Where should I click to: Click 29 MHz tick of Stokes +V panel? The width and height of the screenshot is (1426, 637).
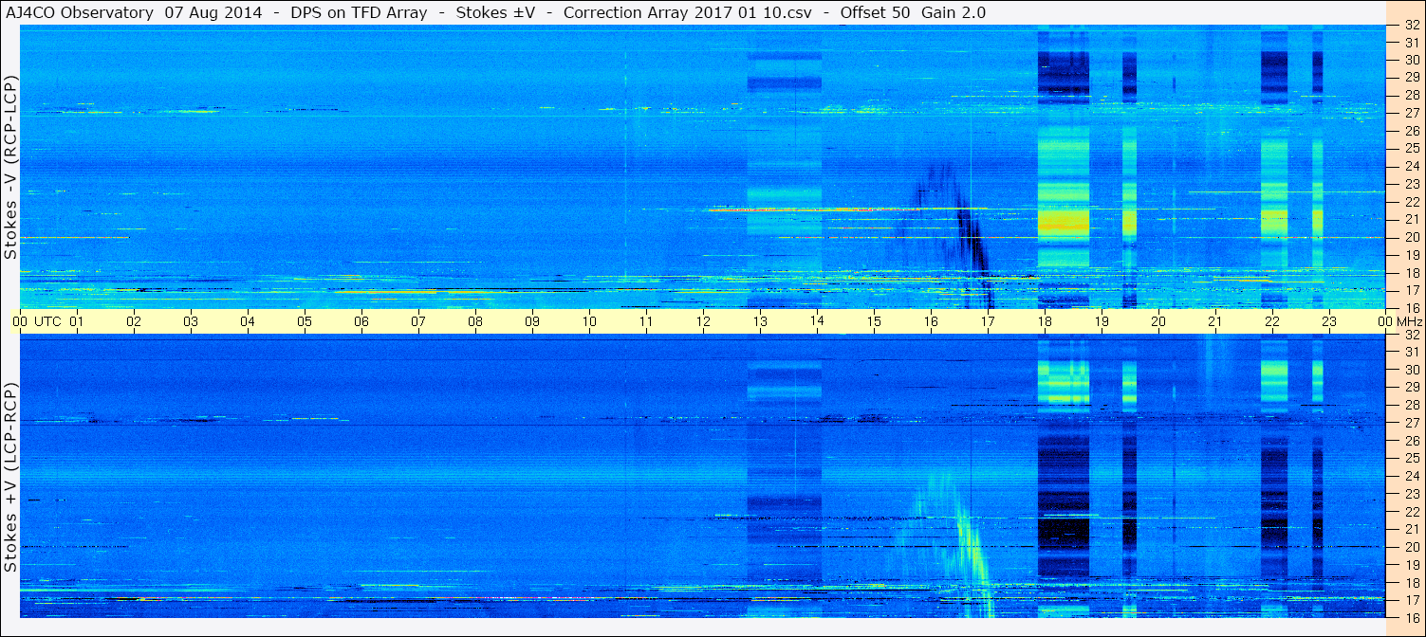point(1411,388)
